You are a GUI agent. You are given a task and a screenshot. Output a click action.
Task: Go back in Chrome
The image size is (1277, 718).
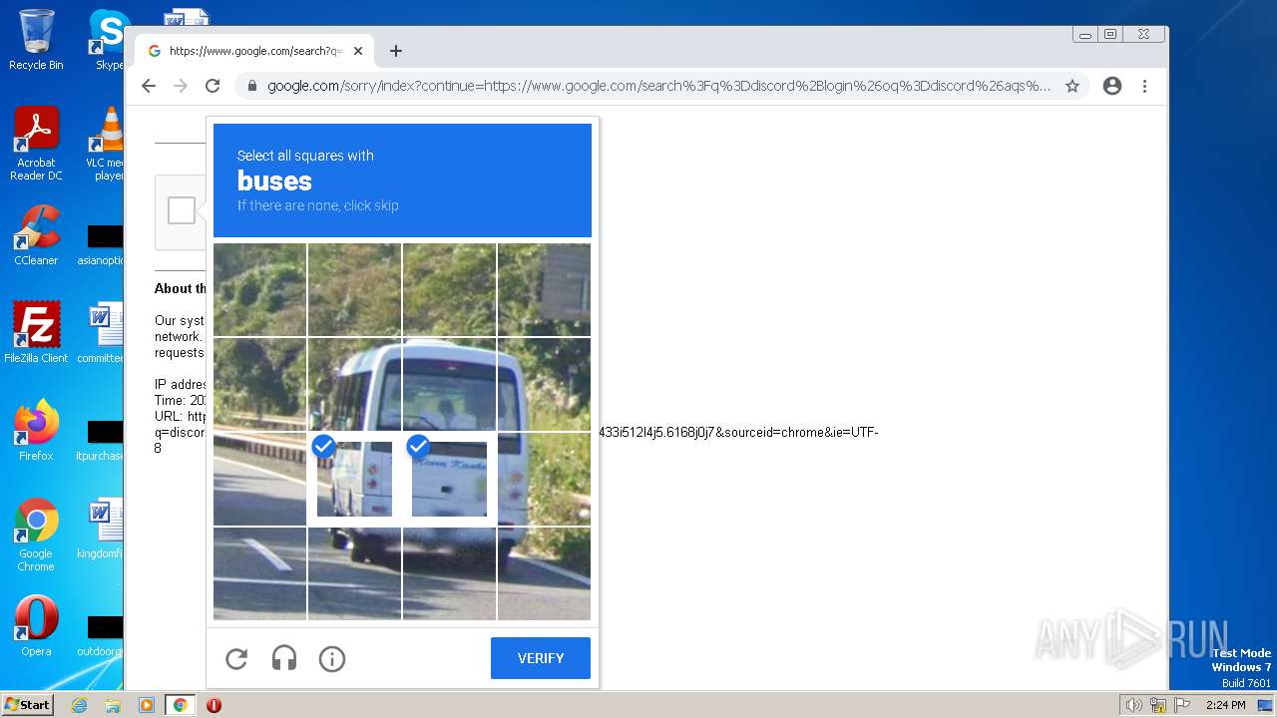149,86
